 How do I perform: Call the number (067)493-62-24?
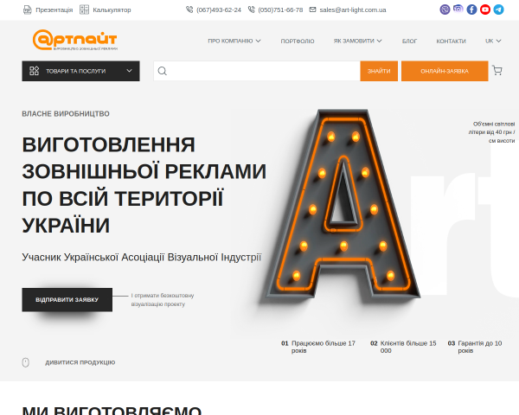tap(219, 10)
